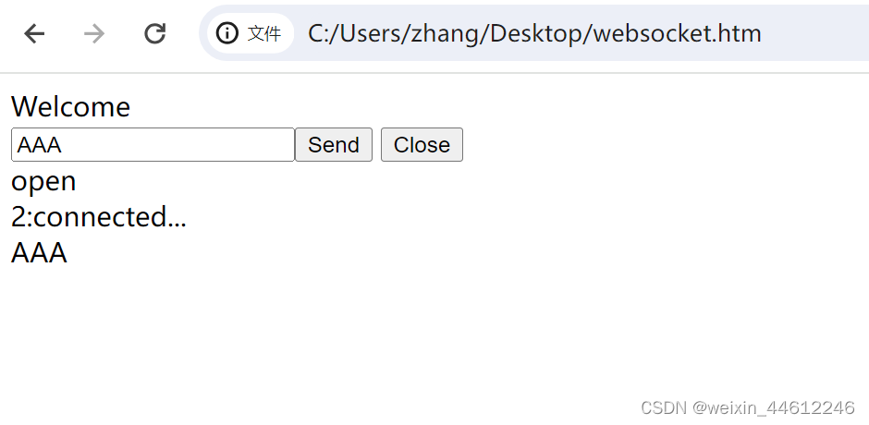Click the greyed forward navigation arrow

[94, 34]
